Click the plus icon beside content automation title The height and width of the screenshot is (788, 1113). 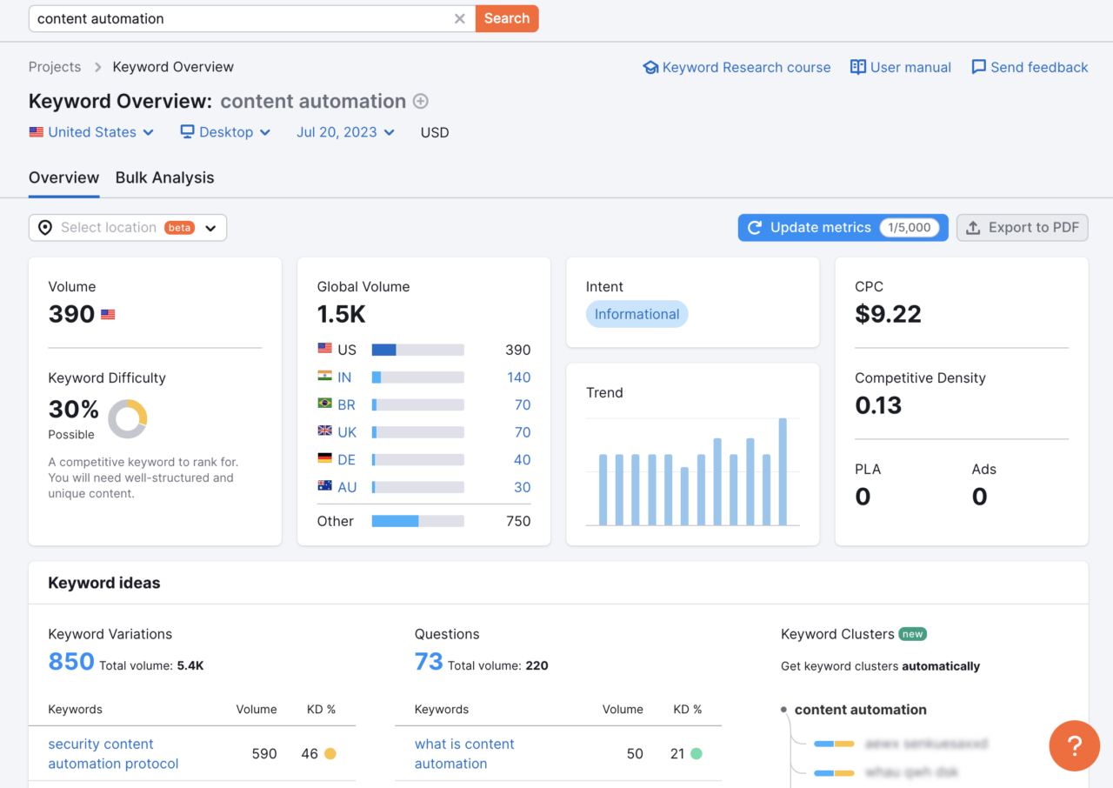pyautogui.click(x=421, y=101)
